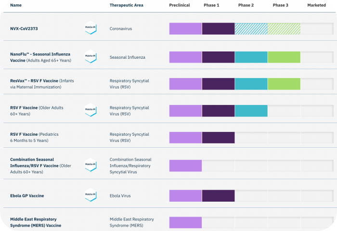The image size is (337, 231).
Task: Open the Ebola GP Vaccine name
Action: pyautogui.click(x=27, y=196)
